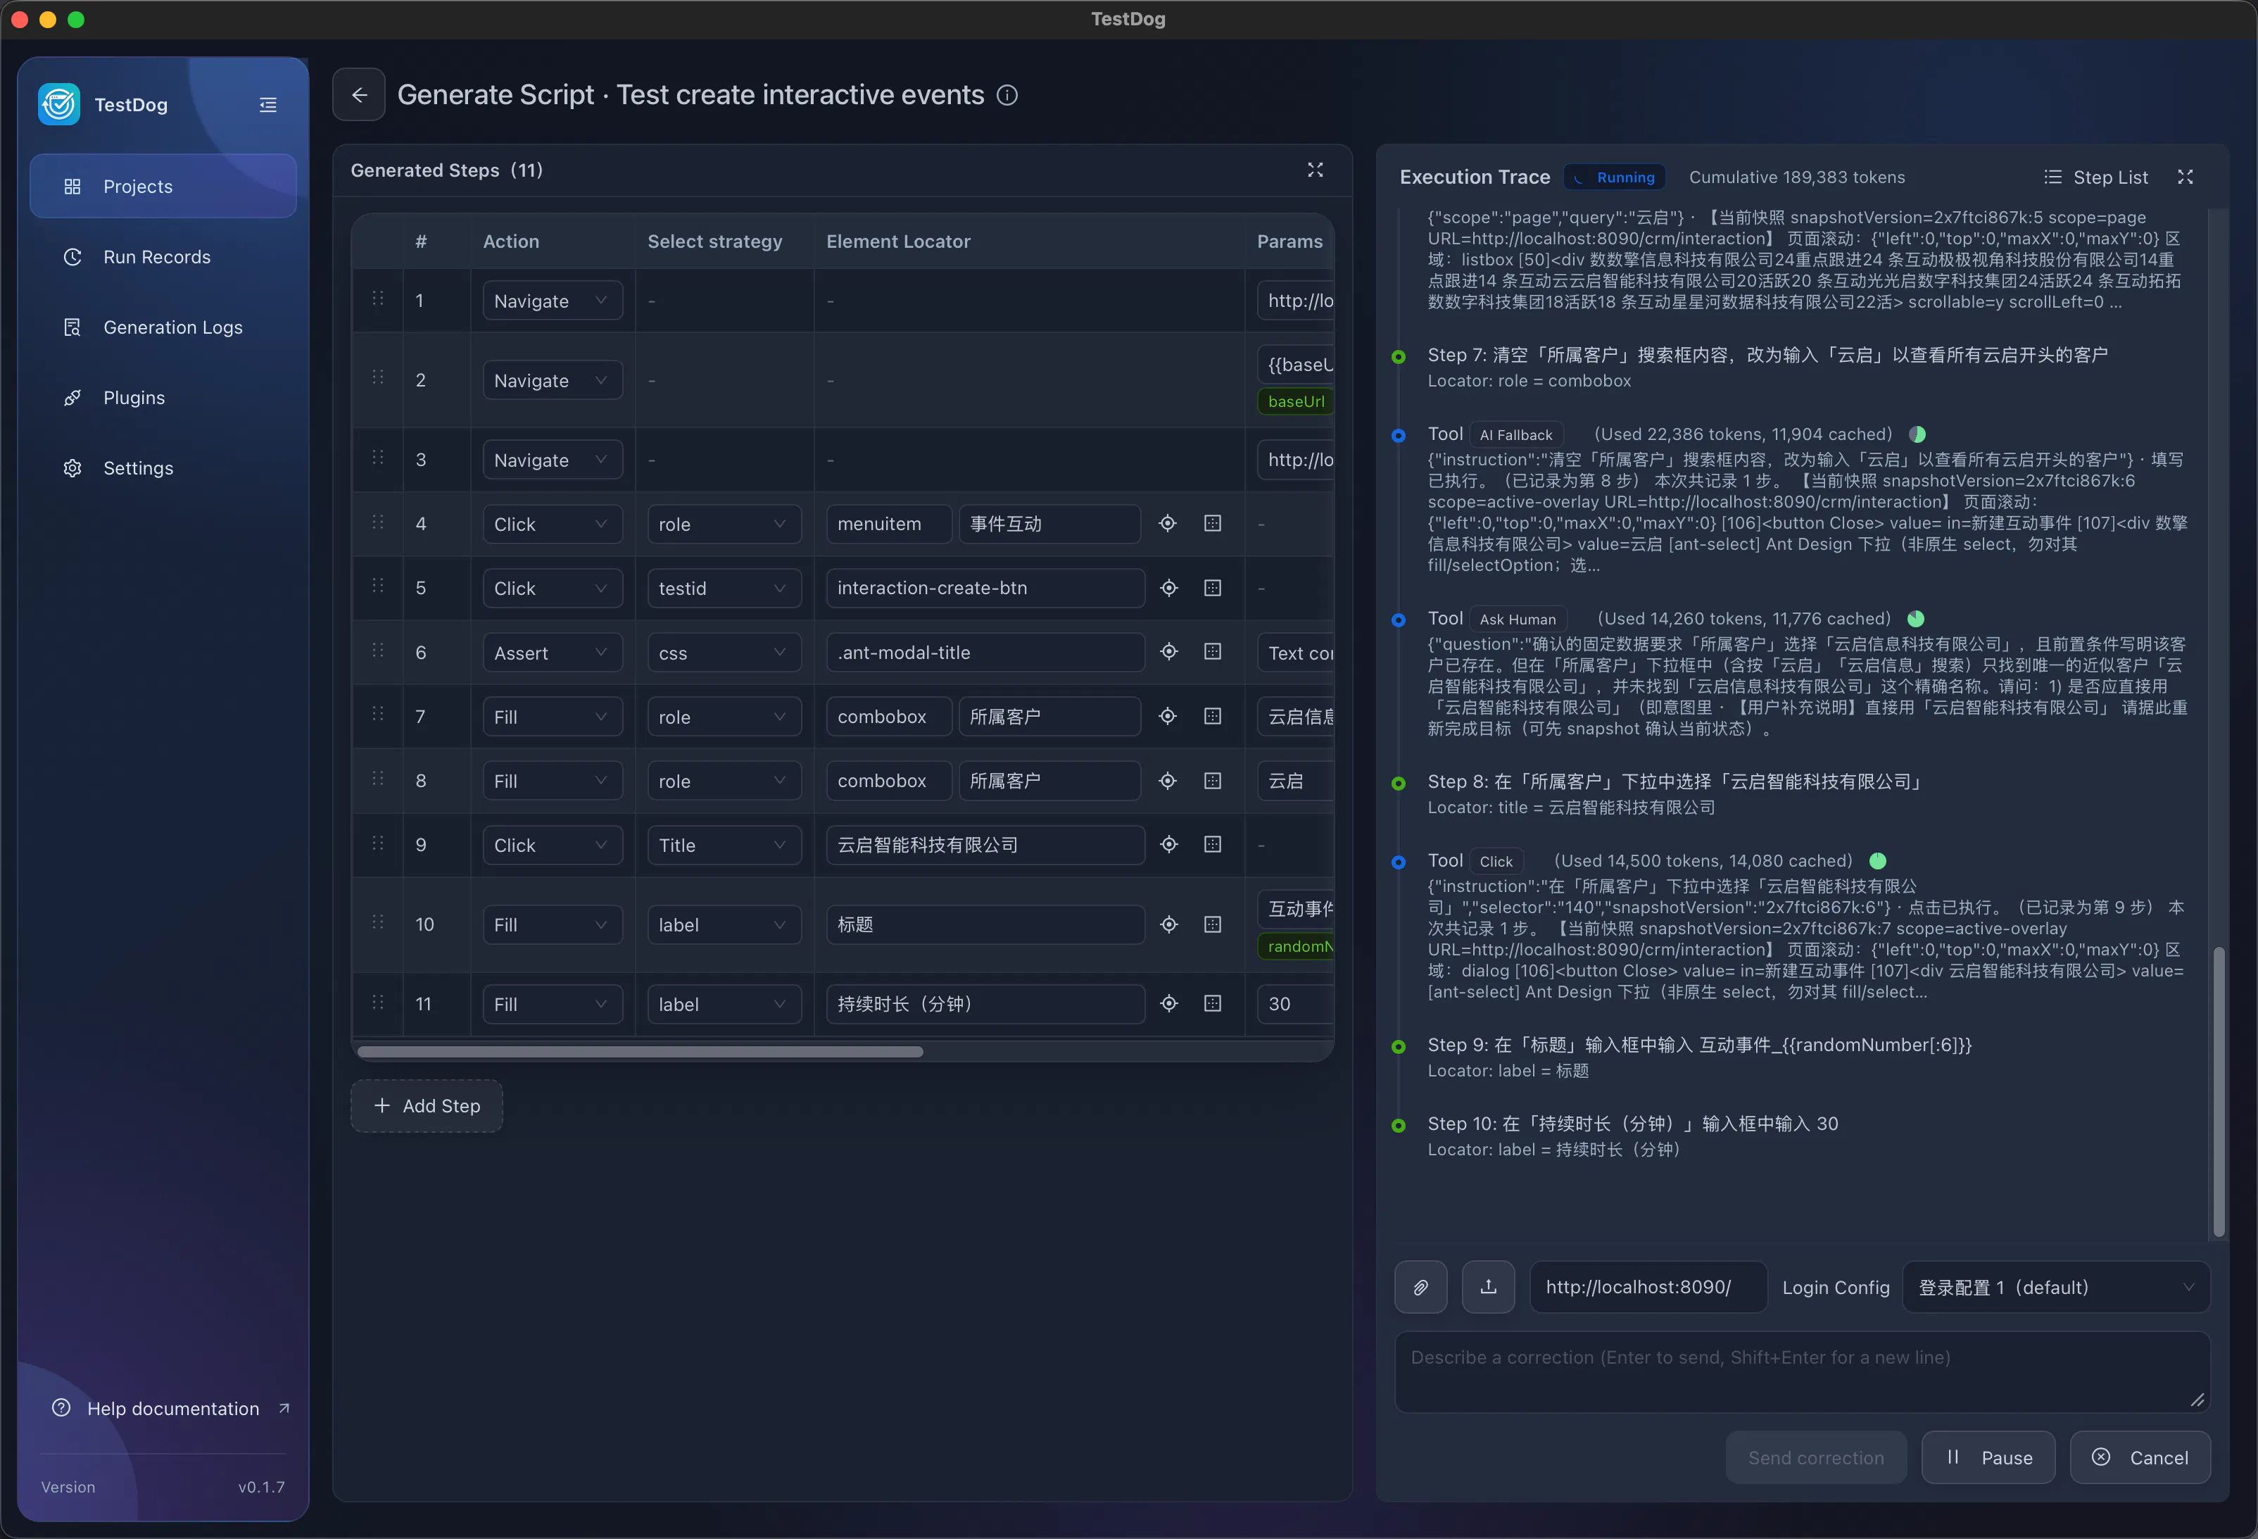Click the Execution Trace vertical scrollbar

(x=2218, y=1092)
